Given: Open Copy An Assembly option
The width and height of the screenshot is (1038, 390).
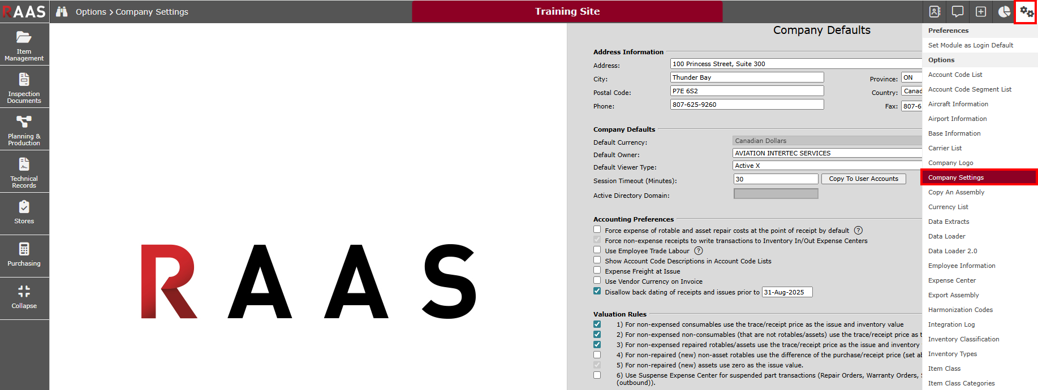Looking at the screenshot, I should tap(980, 192).
